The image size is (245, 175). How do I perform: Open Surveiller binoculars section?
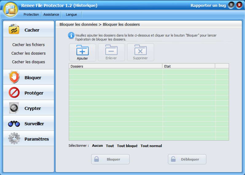tap(14, 124)
